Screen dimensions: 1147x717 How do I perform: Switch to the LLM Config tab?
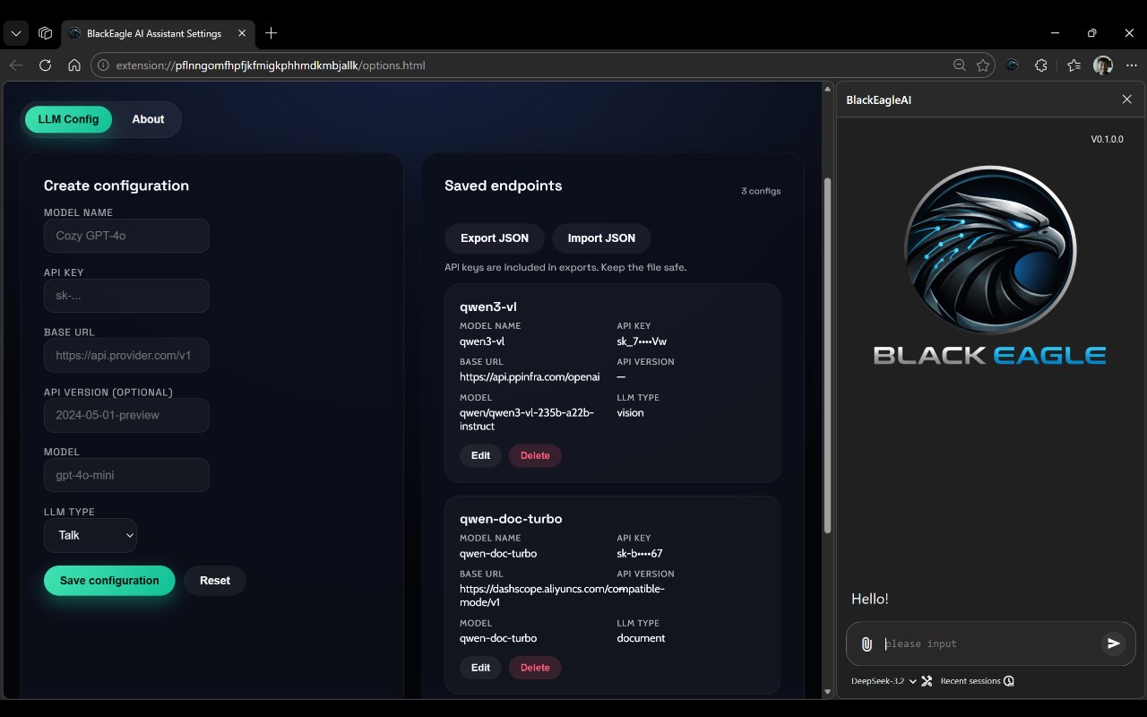pos(68,119)
